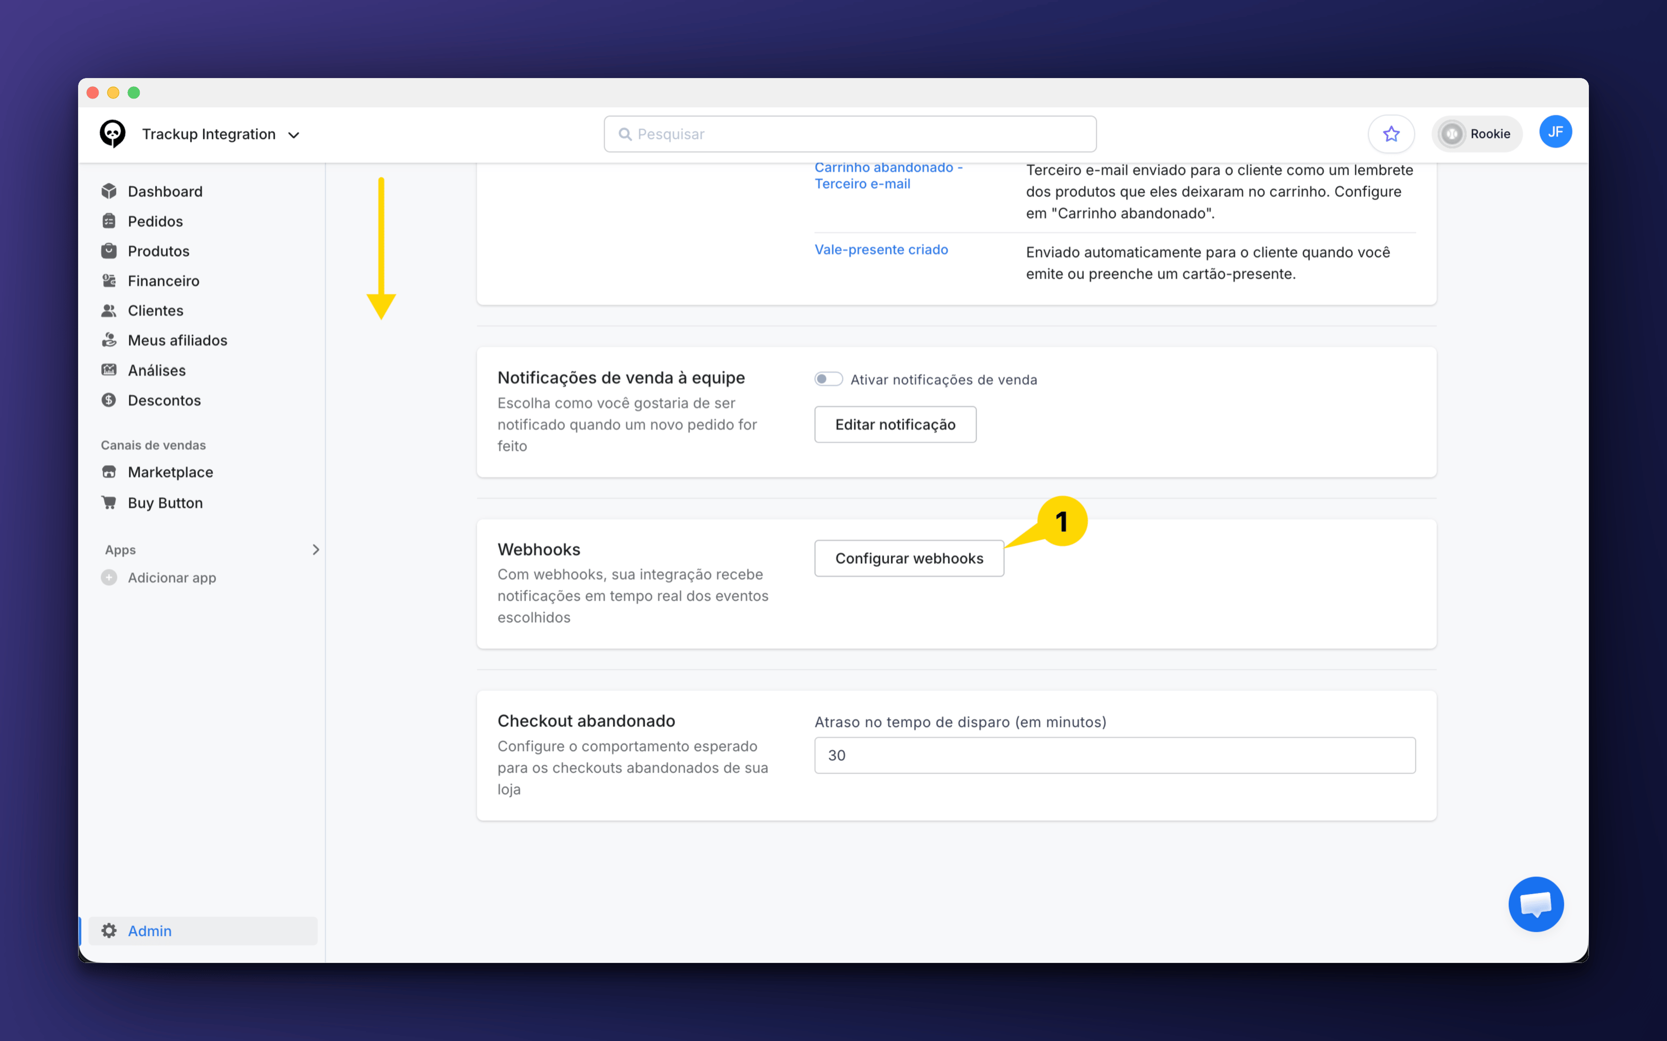Open Carrinho abandonado - Terceiro e-mail link
Image resolution: width=1667 pixels, height=1041 pixels.
(x=889, y=176)
